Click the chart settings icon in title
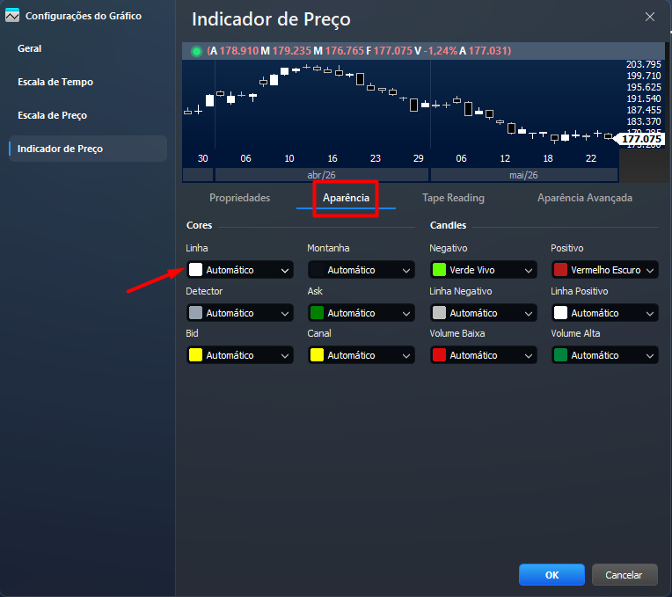The image size is (672, 597). 12,16
